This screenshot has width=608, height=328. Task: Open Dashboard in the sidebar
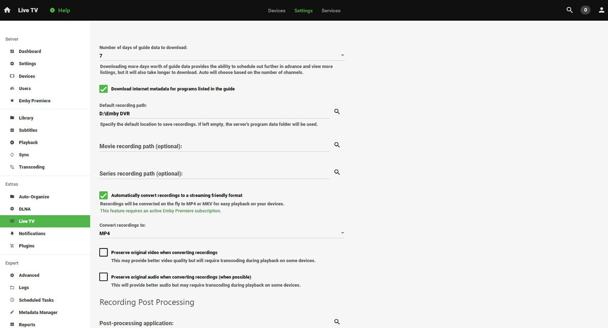tap(30, 52)
